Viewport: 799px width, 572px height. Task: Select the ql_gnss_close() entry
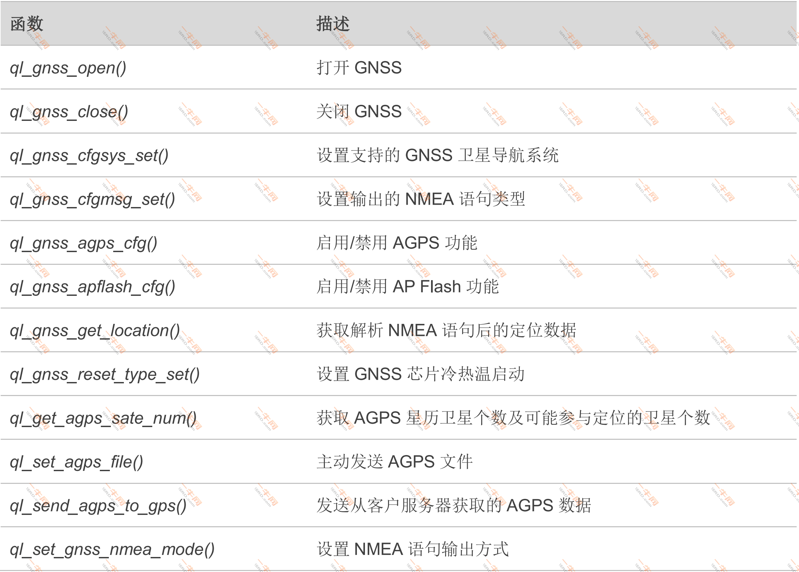coord(69,113)
